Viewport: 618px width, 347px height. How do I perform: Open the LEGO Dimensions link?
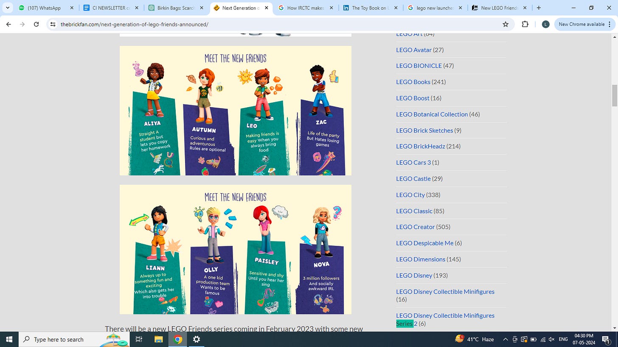click(421, 259)
